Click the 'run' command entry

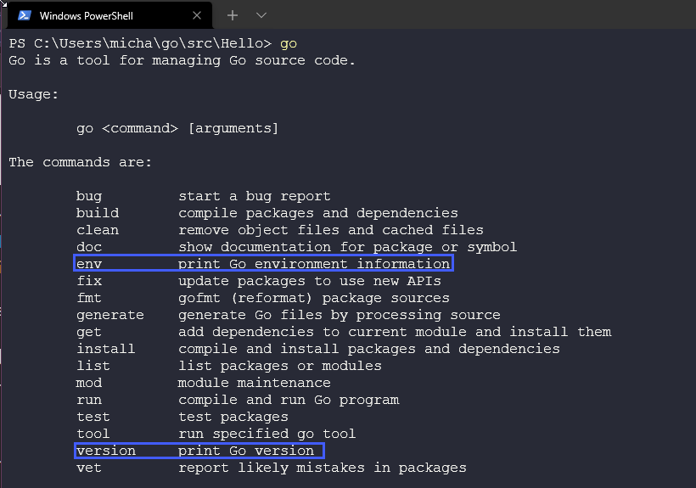pos(89,400)
